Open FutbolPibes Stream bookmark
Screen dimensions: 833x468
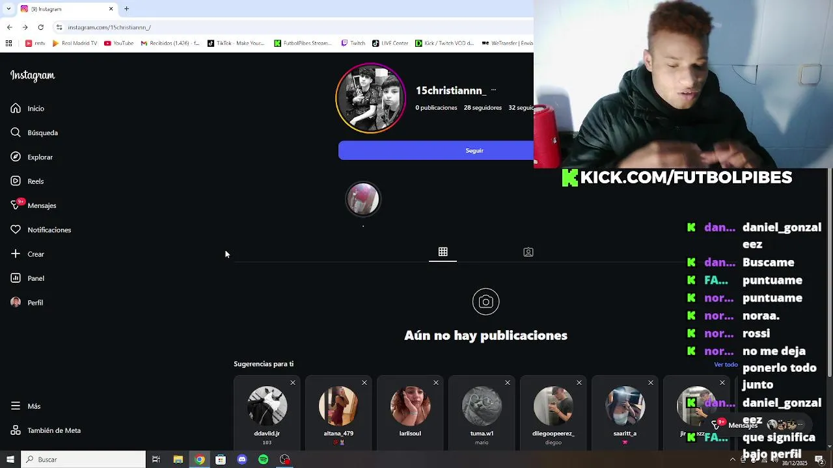303,44
